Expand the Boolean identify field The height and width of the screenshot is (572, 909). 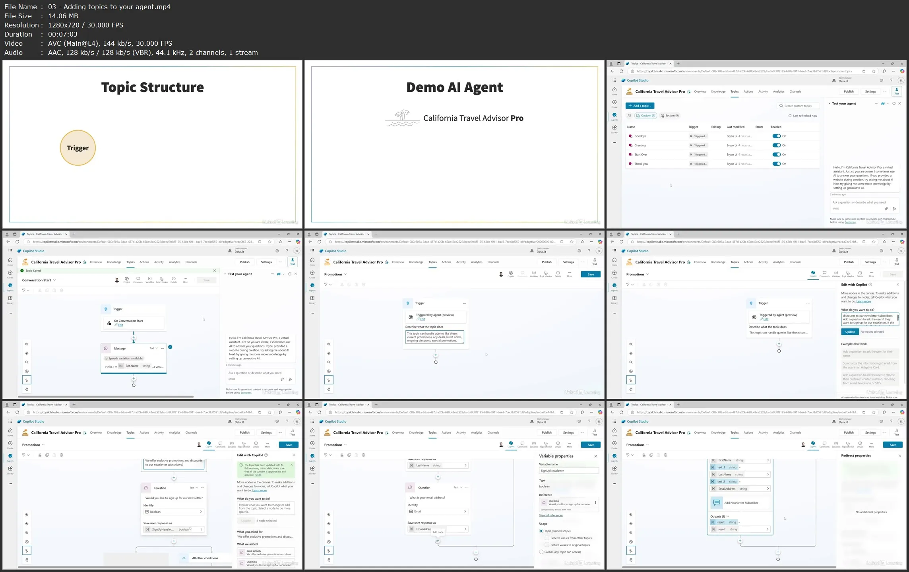[174, 512]
